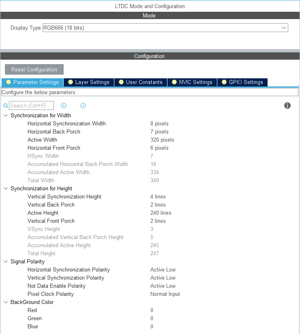Select the Red background color value
This screenshot has width=300, height=334.
click(x=152, y=310)
